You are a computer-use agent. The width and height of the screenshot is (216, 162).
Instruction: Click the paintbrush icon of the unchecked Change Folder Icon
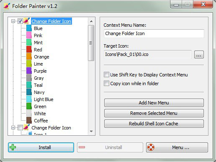tap(26, 127)
